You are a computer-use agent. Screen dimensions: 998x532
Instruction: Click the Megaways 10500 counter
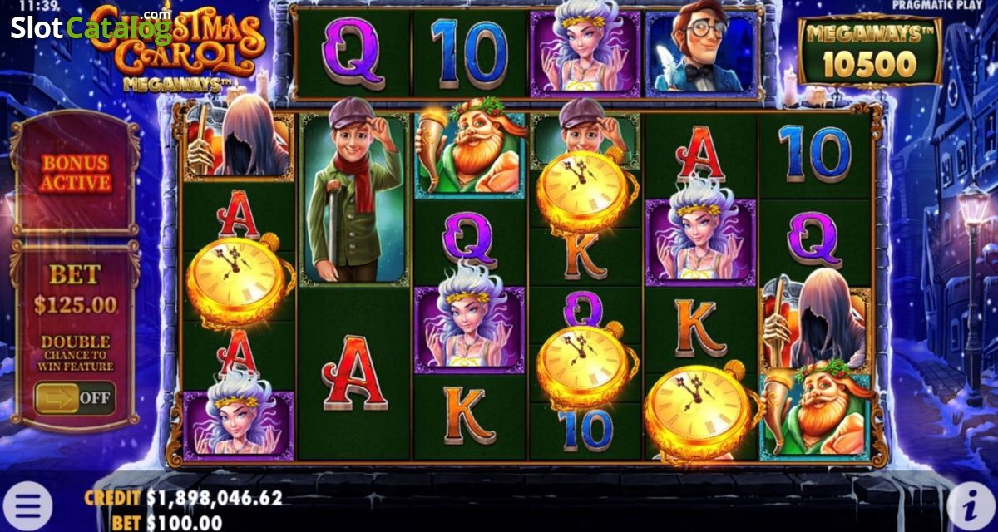[869, 53]
